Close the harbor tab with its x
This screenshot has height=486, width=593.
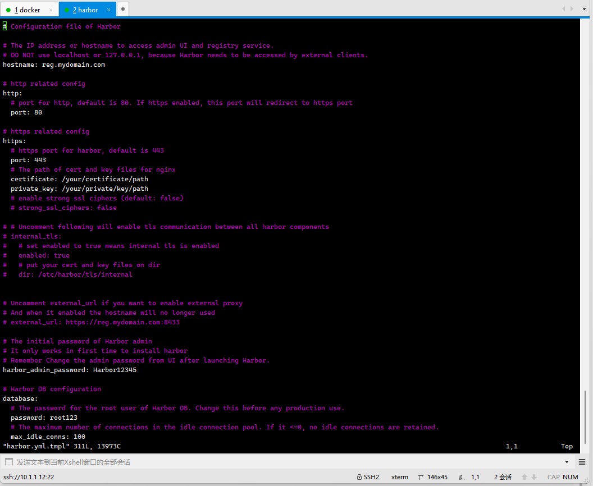(x=108, y=10)
